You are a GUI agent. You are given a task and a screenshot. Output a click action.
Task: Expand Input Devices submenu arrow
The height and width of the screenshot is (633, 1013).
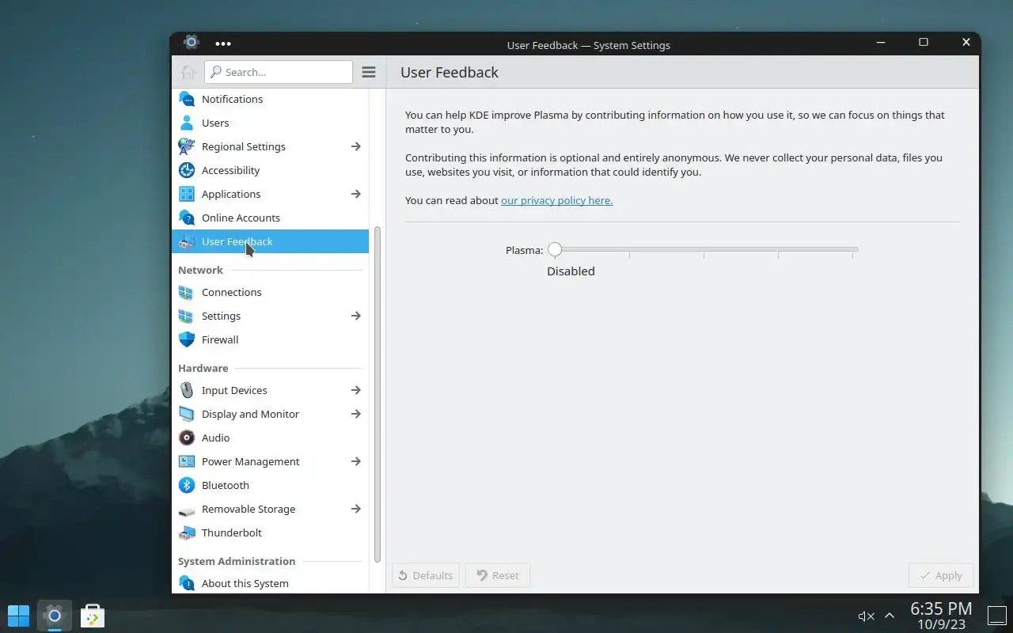[x=356, y=390]
